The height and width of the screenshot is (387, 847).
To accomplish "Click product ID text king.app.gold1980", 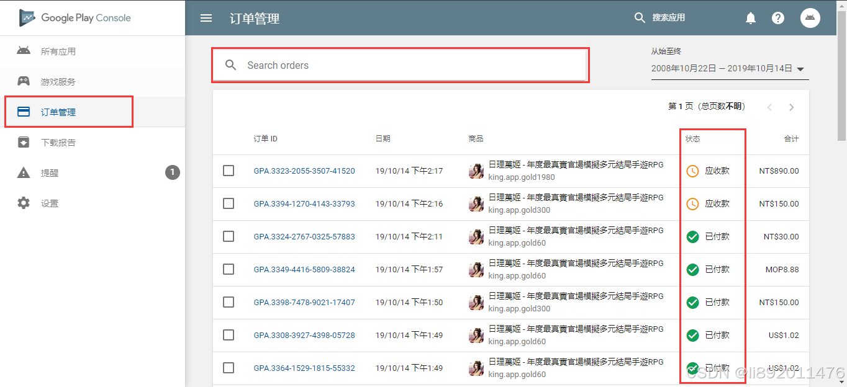I will click(522, 177).
